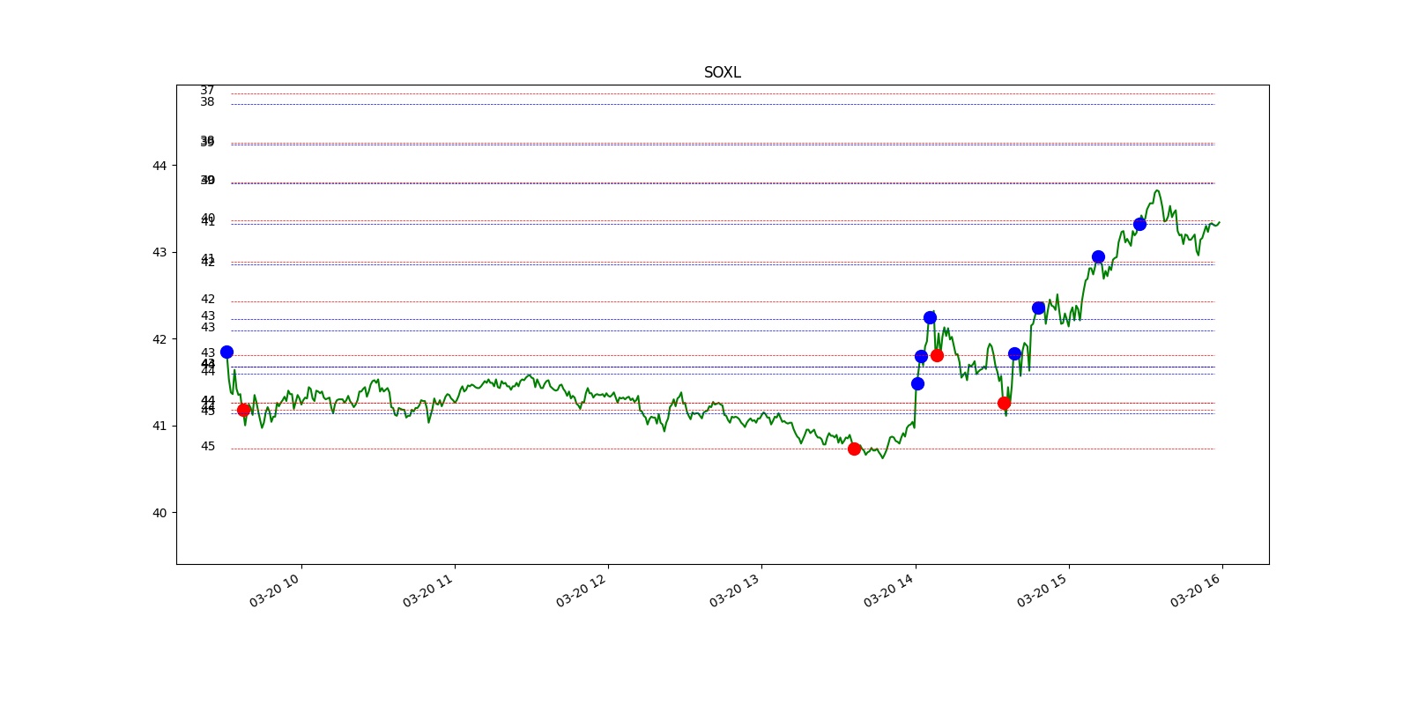Screen dimensions: 1410x705
Task: Select the red marker near 41.8 just after 14:00
Action: click(x=937, y=355)
